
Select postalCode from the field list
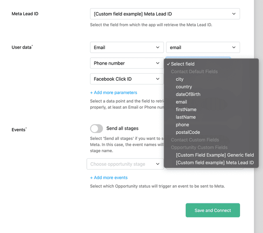[187, 133]
